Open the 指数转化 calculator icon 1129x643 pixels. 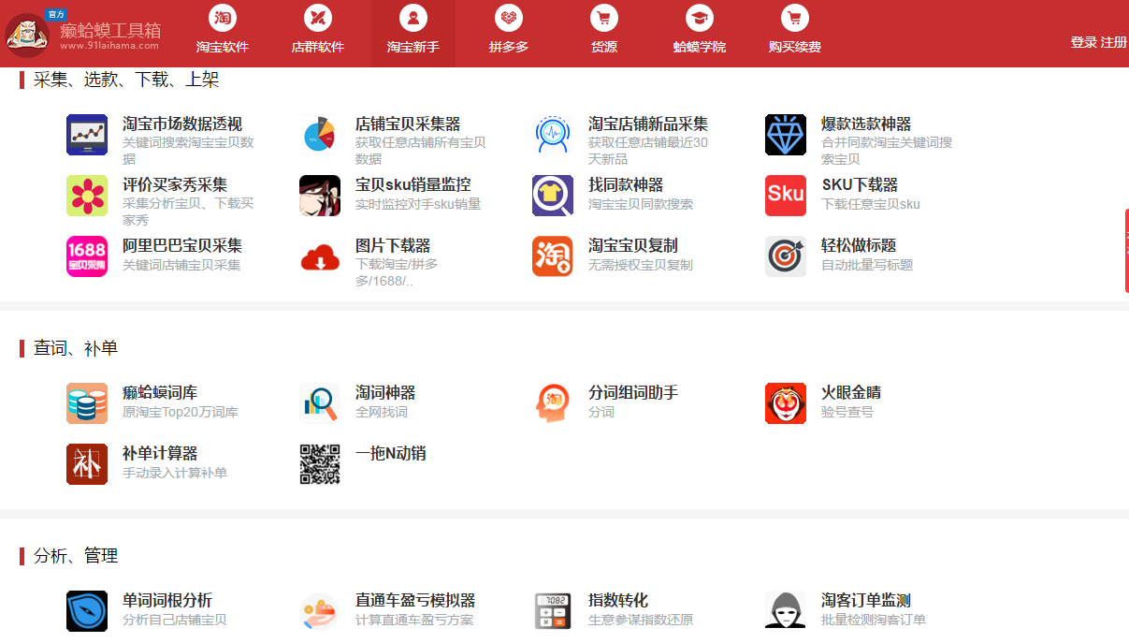point(553,611)
